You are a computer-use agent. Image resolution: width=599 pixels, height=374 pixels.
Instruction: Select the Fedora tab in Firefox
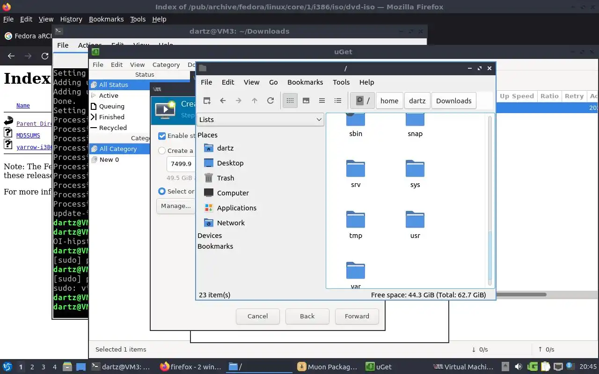pos(27,36)
